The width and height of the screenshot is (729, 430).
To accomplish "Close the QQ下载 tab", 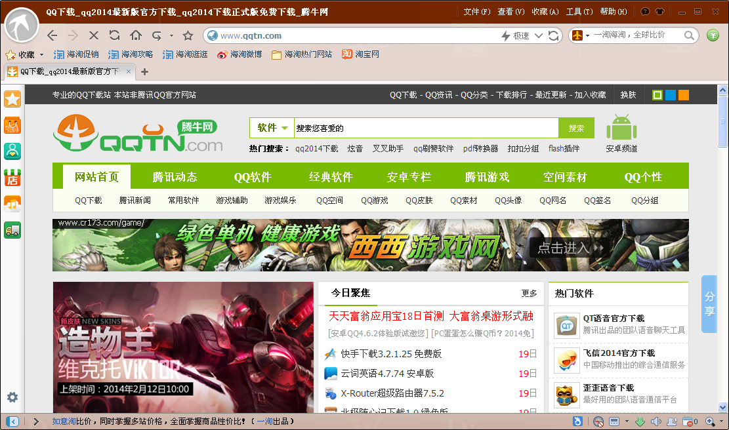I will [x=129, y=71].
